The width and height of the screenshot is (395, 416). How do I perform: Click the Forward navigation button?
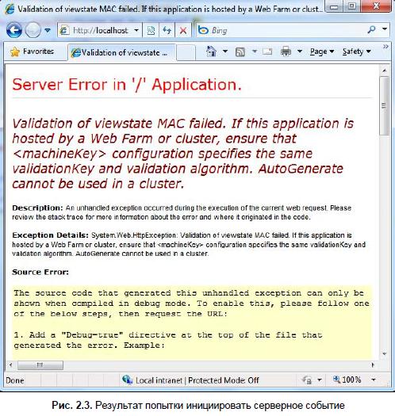(x=33, y=30)
